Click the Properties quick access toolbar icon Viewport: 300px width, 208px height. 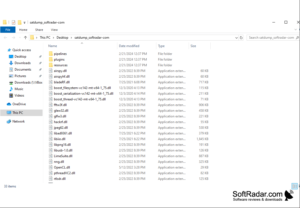click(14, 22)
